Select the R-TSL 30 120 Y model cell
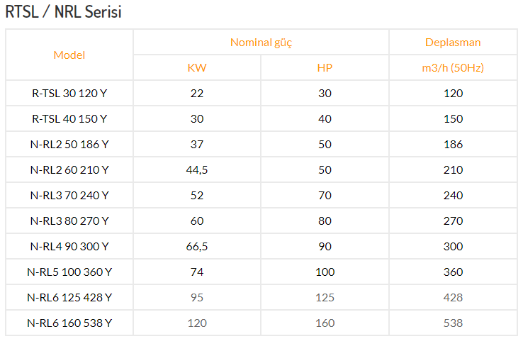 click(x=69, y=94)
